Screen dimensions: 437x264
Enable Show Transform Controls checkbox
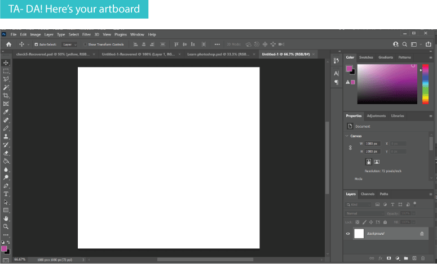[x=84, y=44]
